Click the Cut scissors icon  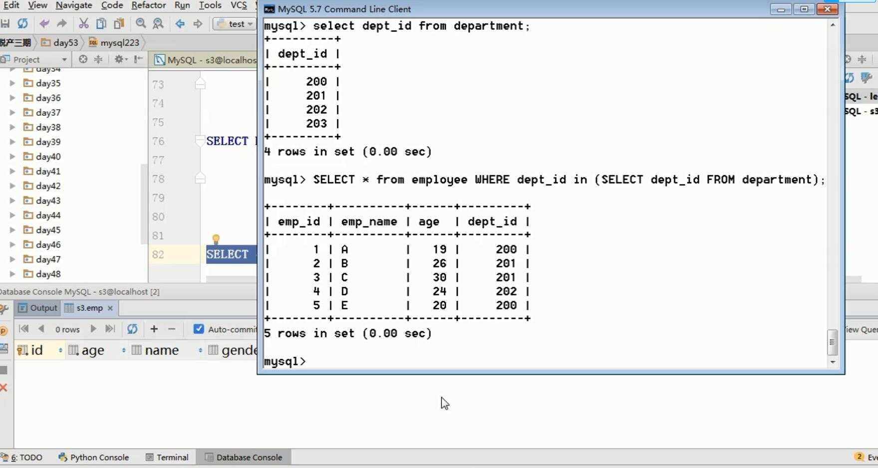[x=83, y=23]
